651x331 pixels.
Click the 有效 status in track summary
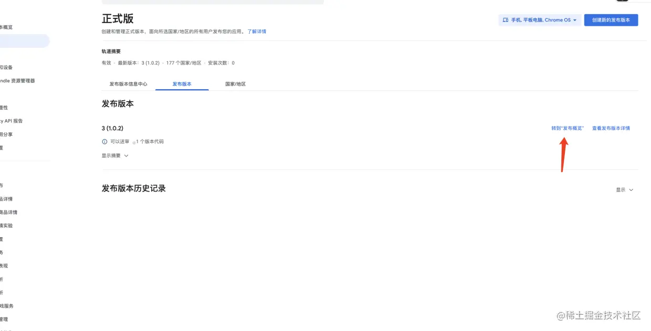[x=107, y=63]
